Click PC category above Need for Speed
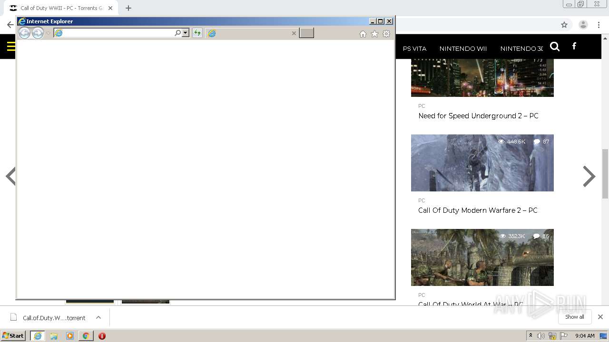609x342 pixels. (422, 106)
